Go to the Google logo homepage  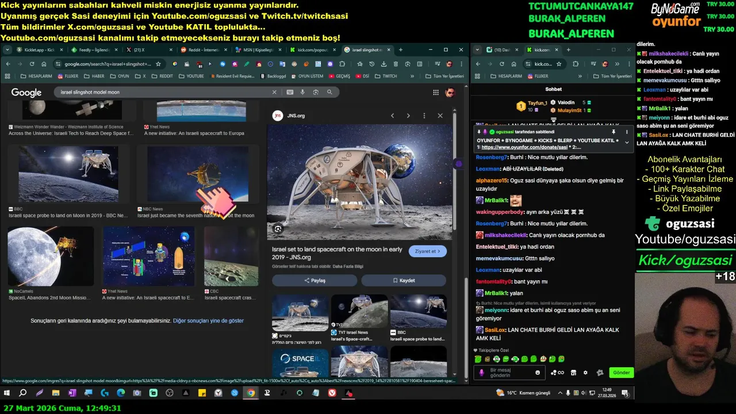[x=26, y=93]
